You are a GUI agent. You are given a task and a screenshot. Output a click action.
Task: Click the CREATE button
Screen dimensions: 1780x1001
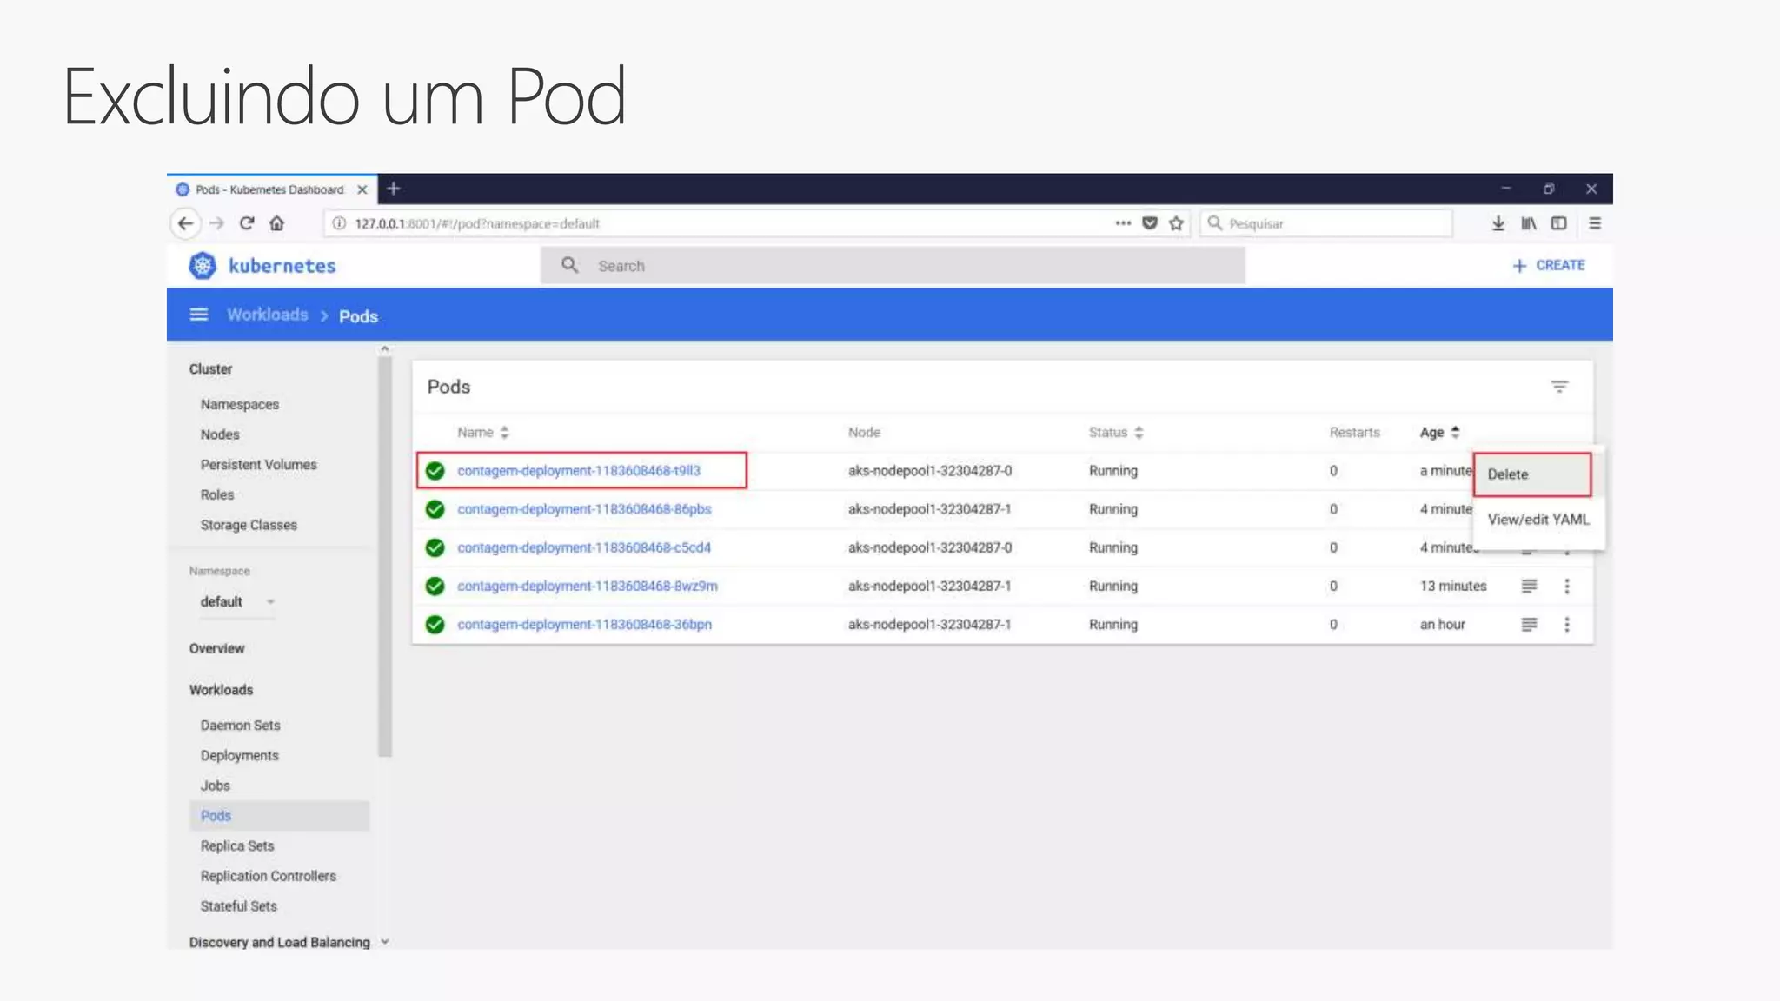coord(1548,266)
